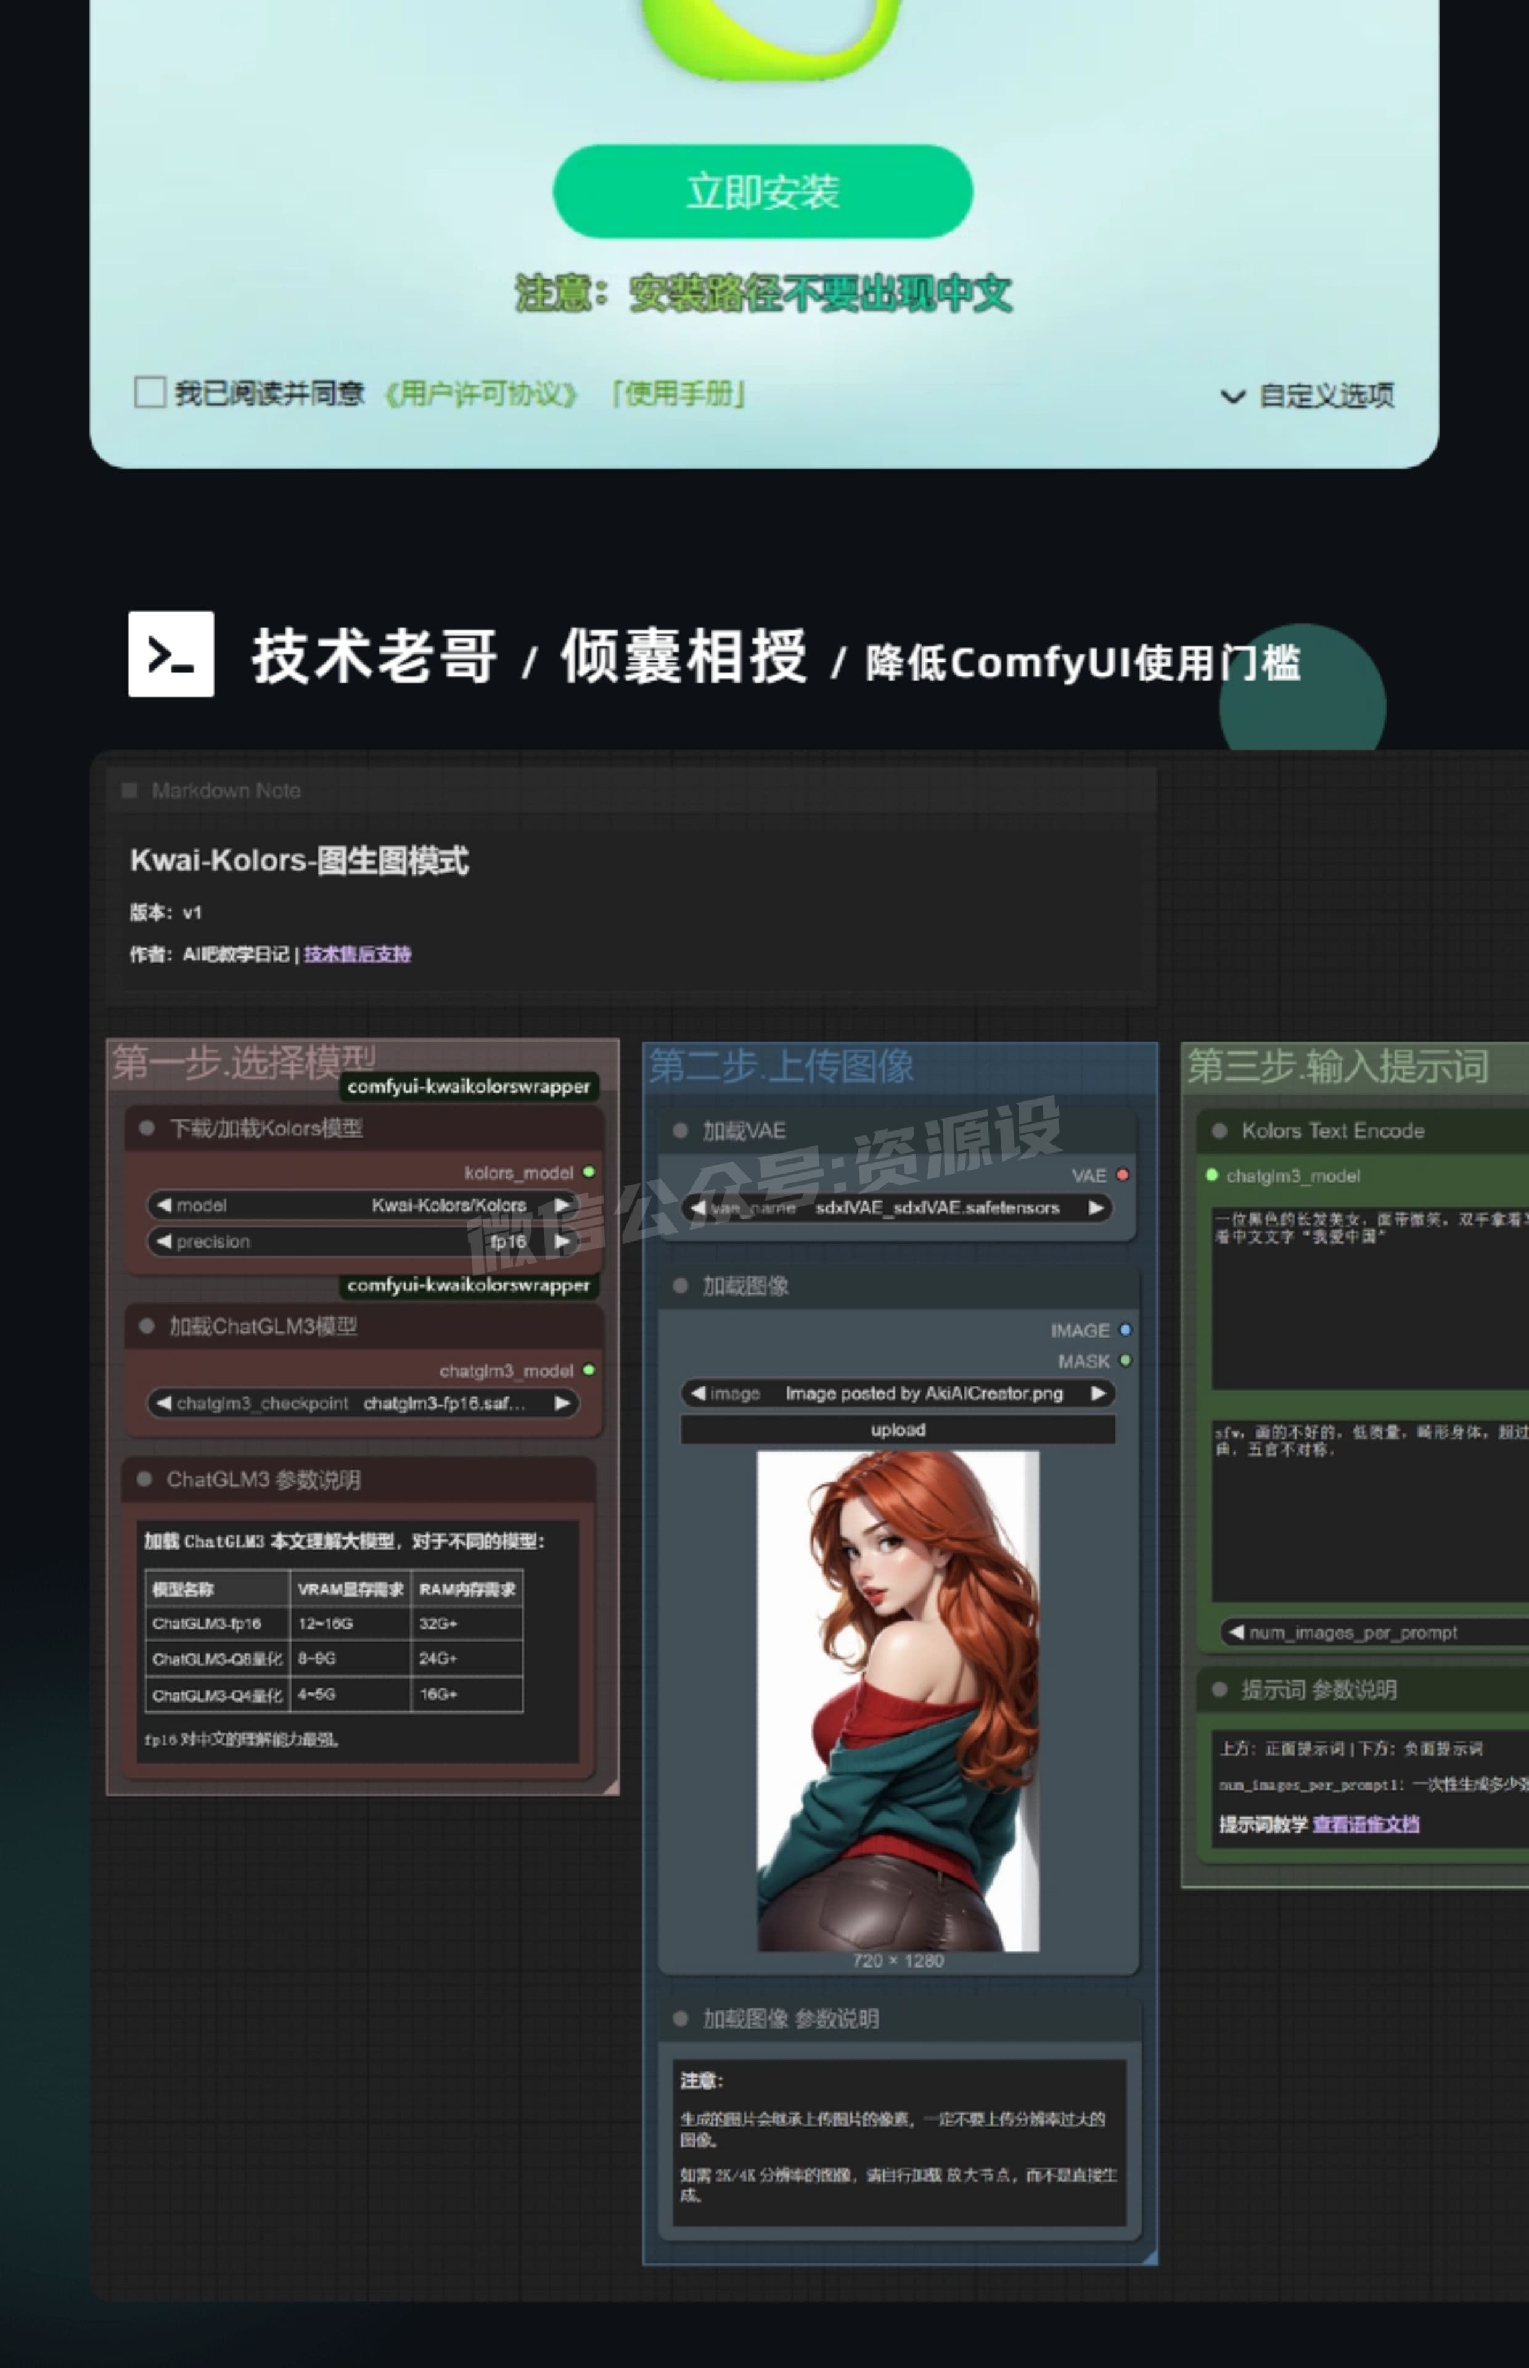Click the 第一步.选择模型 group title
The width and height of the screenshot is (1529, 2368).
coord(244,1063)
